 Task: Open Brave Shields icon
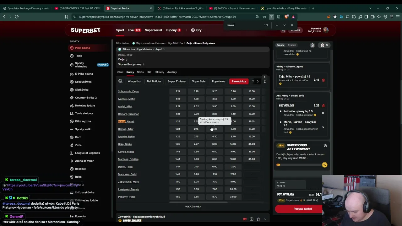tap(287, 17)
